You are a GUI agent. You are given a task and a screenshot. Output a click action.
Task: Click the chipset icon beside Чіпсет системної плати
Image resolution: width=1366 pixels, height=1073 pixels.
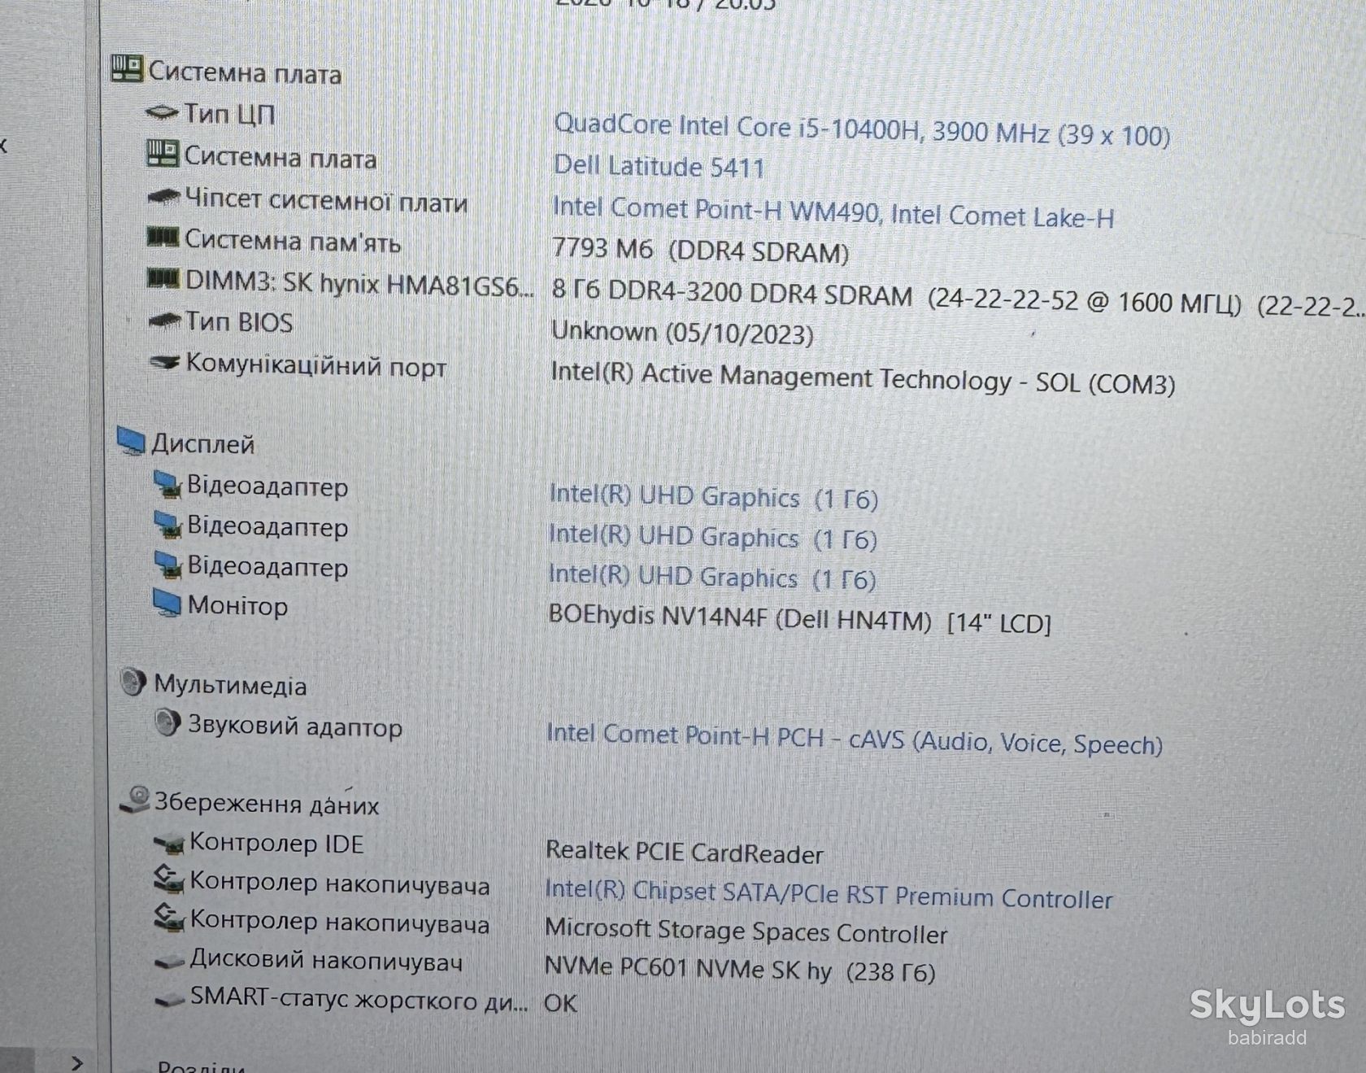pos(163,196)
